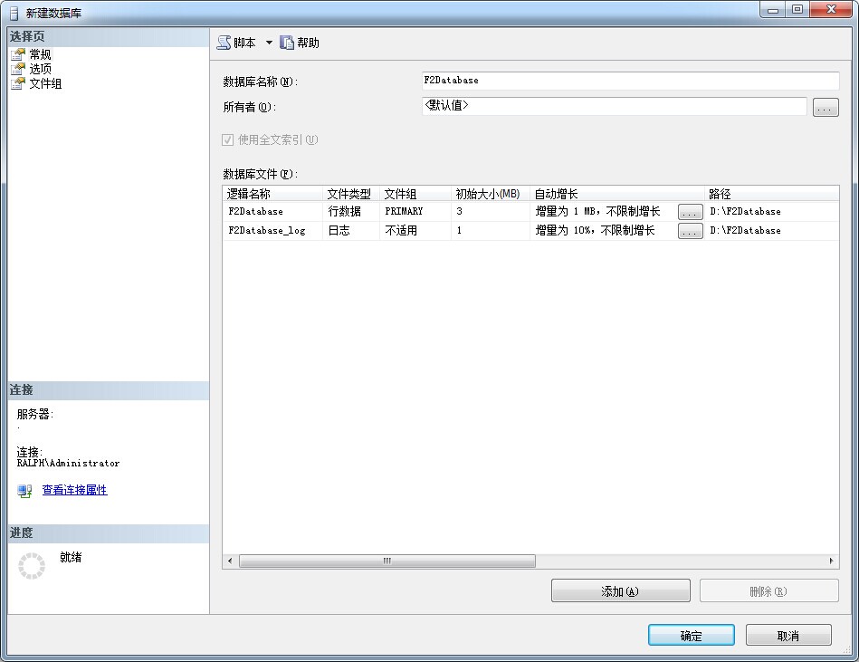Click horizontal scrollbar left arrow
Image resolution: width=859 pixels, height=662 pixels.
point(230,561)
